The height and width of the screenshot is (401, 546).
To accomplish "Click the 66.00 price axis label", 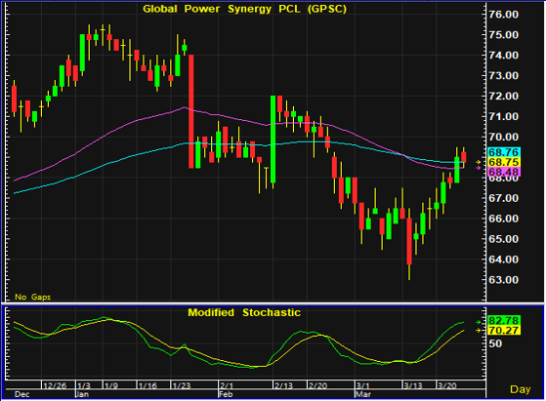I will [x=504, y=219].
